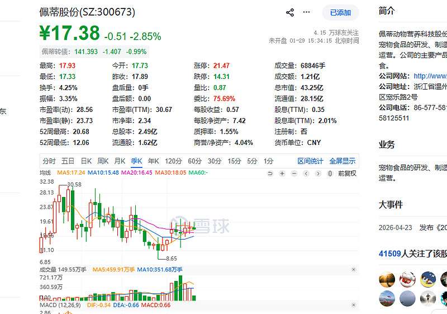Move the chart right with the right chevron
This screenshot has height=314, width=447.
coord(318,174)
